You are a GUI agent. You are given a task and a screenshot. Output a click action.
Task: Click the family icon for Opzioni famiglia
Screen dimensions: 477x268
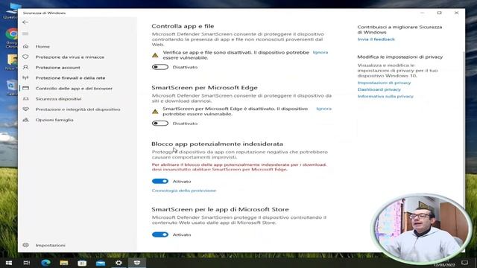point(25,120)
